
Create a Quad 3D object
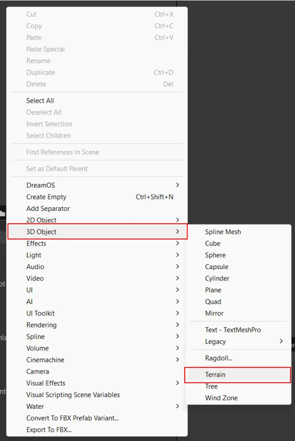coord(238,302)
